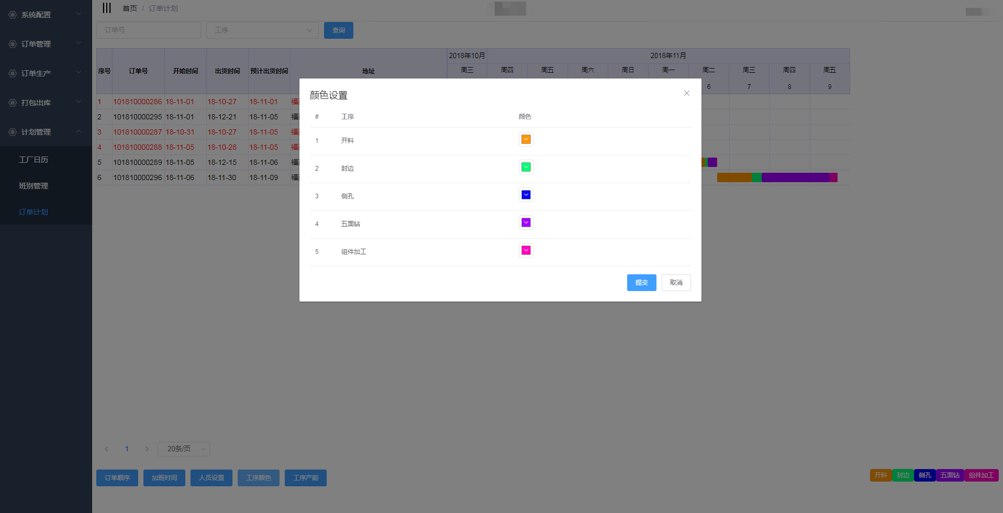
Task: Click the hamburger sidebar collapse icon
Action: (x=107, y=8)
